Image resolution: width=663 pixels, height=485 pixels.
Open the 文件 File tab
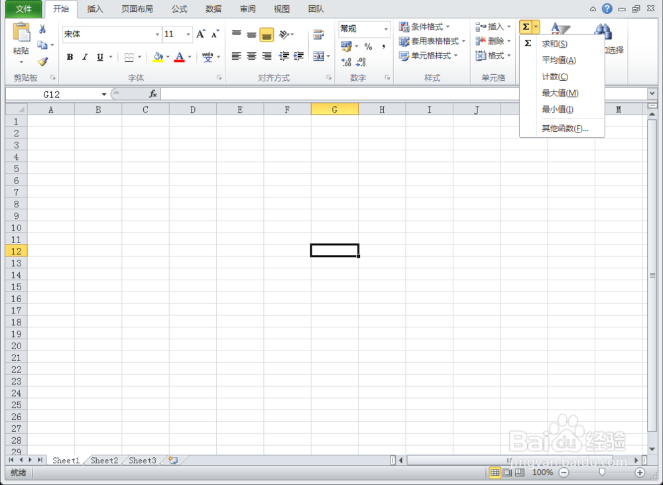[24, 9]
